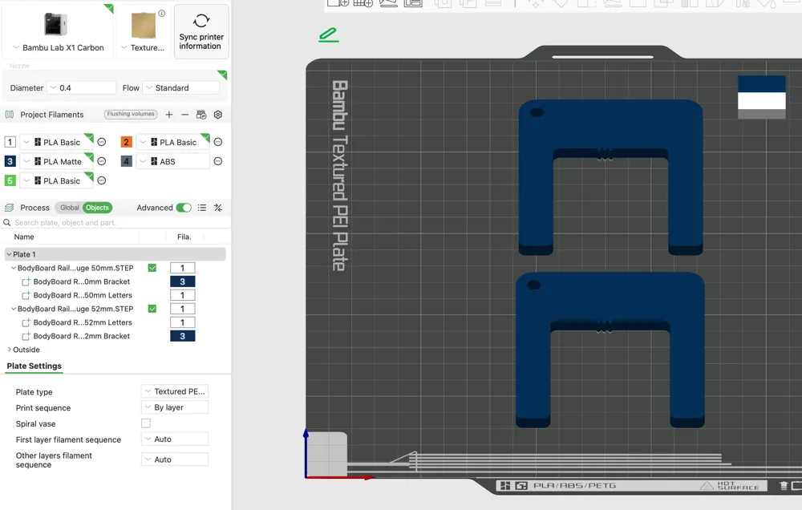Click edit corner badge on filament 3 PLA Matte
The width and height of the screenshot is (802, 510).
pos(89,156)
